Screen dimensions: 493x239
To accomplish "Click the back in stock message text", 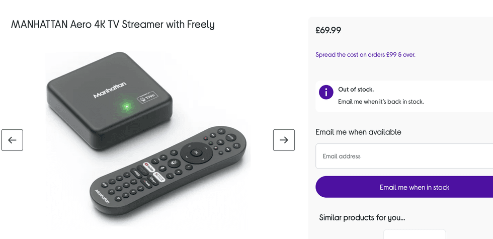I will [x=381, y=102].
